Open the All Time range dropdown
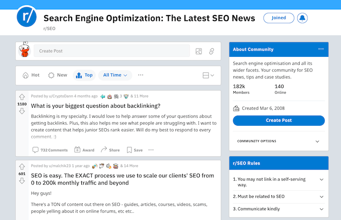341x220 pixels. [x=115, y=75]
